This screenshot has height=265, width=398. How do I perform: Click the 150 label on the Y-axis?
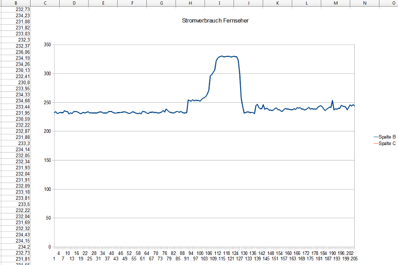[x=47, y=160]
